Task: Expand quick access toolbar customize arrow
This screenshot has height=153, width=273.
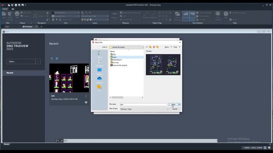Action: coord(26,5)
